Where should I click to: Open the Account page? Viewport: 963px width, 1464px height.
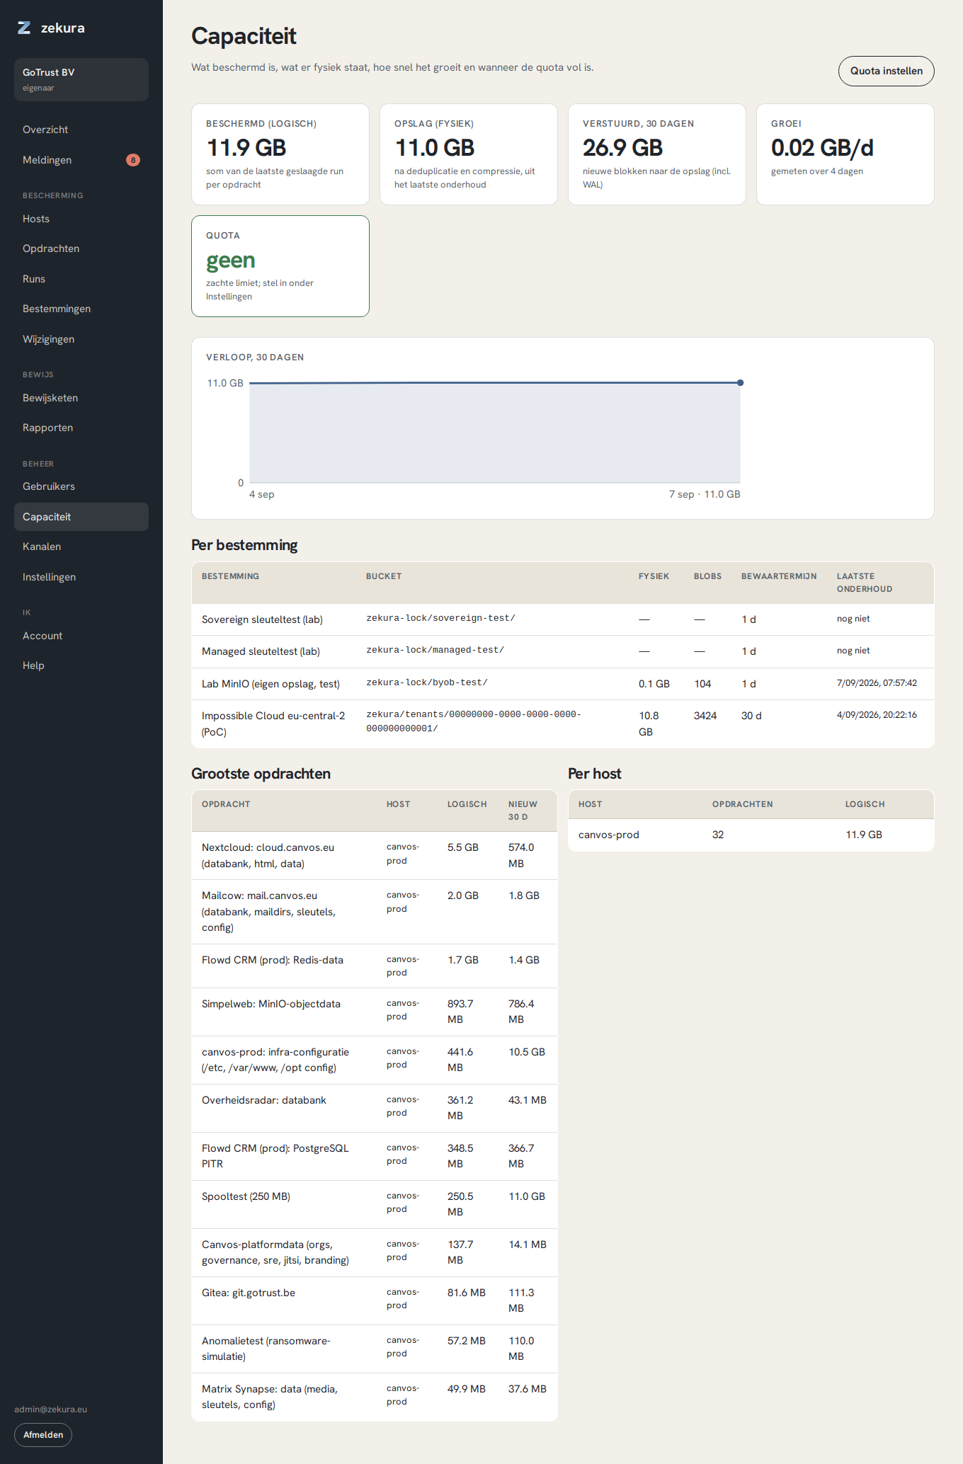pos(81,636)
